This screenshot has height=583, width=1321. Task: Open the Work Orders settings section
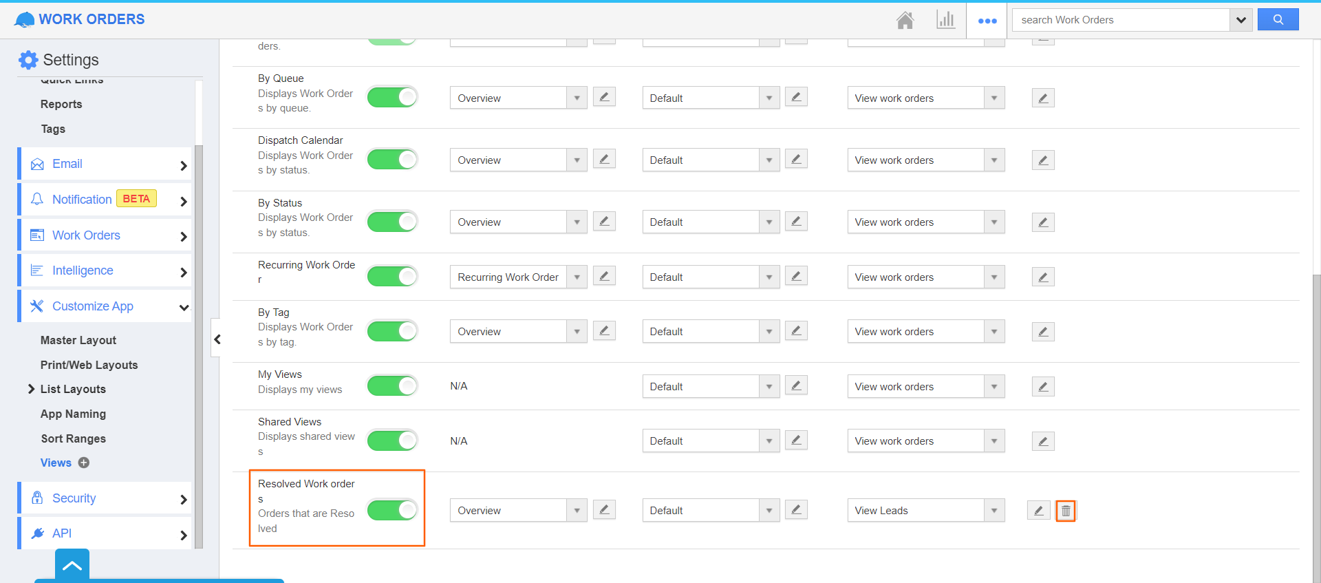point(105,235)
